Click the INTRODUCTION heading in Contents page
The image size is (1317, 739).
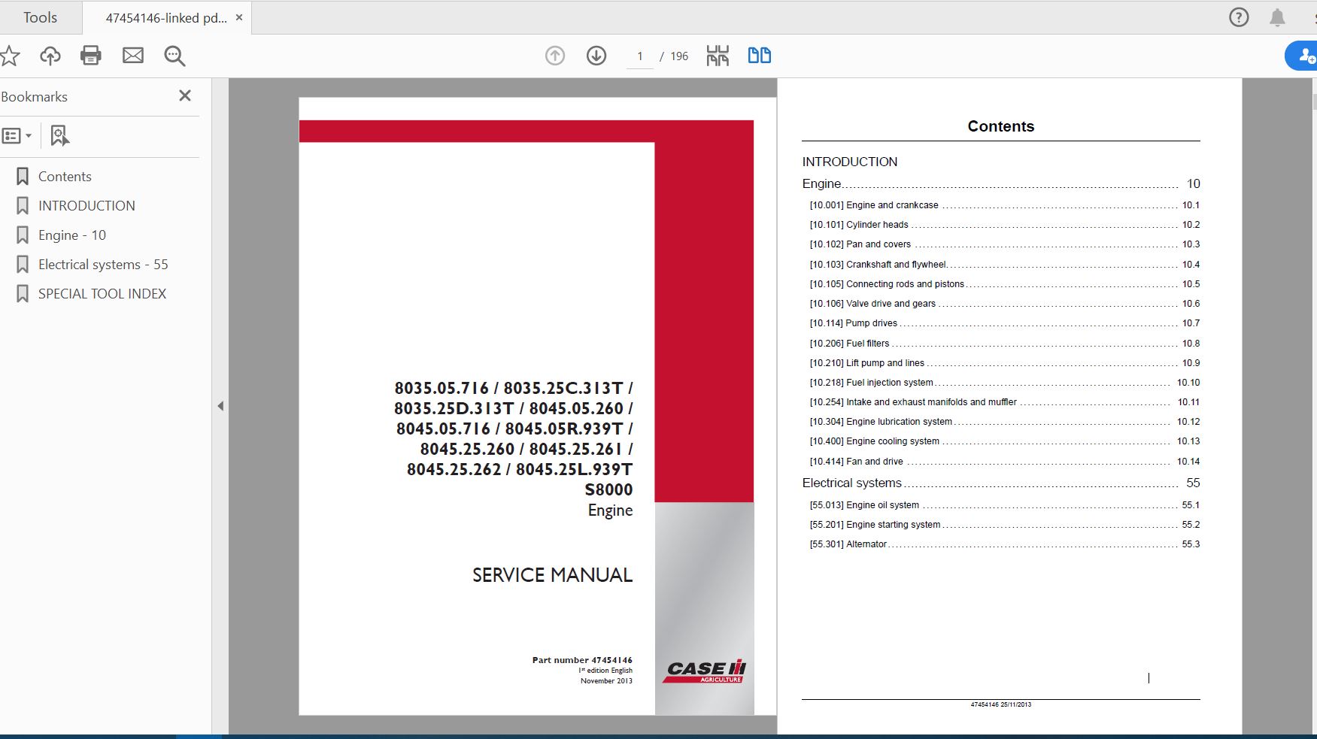click(x=850, y=162)
